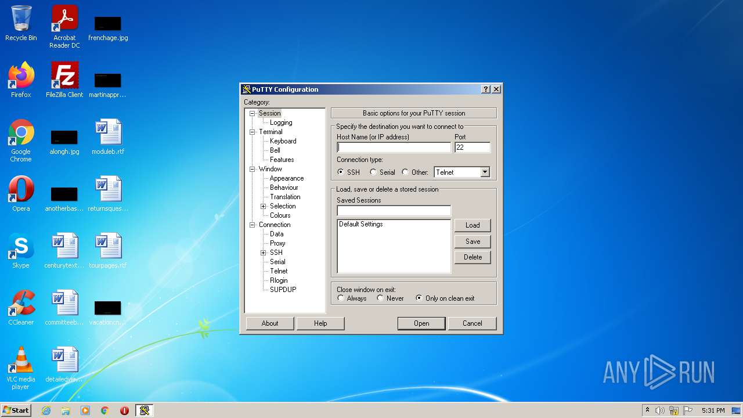This screenshot has height=418, width=743.
Task: Launch Acrobat Reader DC from desktop
Action: [x=64, y=27]
